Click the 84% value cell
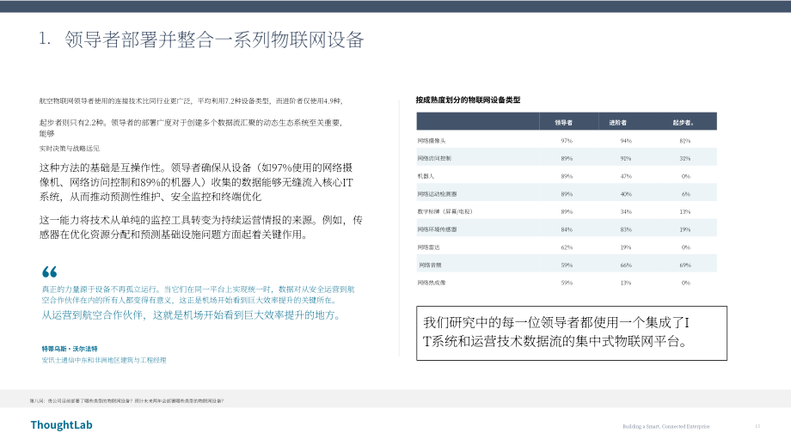This screenshot has height=445, width=791. [567, 229]
